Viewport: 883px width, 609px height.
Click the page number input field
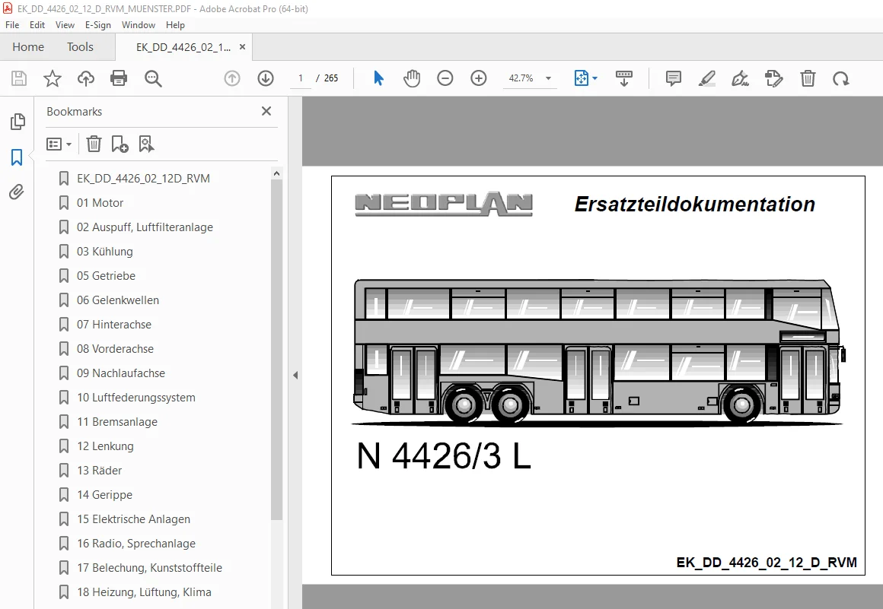tap(301, 78)
